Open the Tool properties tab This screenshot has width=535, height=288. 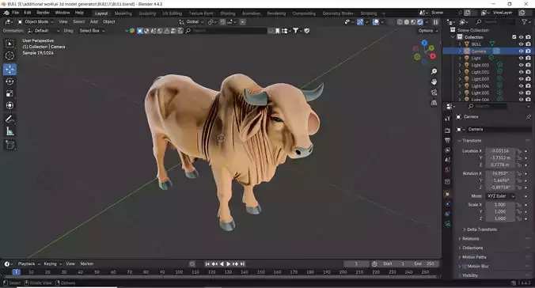click(x=447, y=119)
